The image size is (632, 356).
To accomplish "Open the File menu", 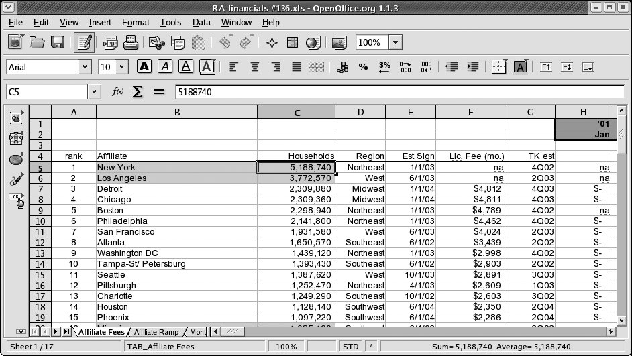I will [15, 23].
